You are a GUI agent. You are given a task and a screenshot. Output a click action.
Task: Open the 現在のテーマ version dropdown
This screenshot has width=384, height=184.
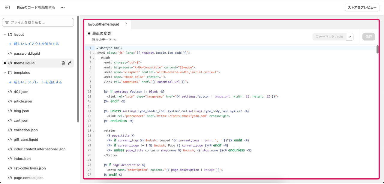tap(104, 40)
